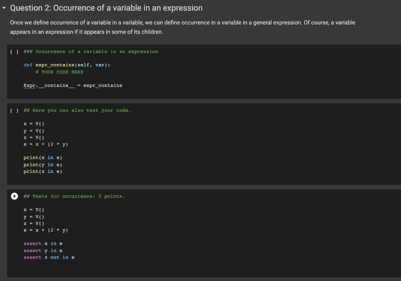Click the disclosure triangle beside Question 2
401x281 pixels.
click(x=4, y=7)
